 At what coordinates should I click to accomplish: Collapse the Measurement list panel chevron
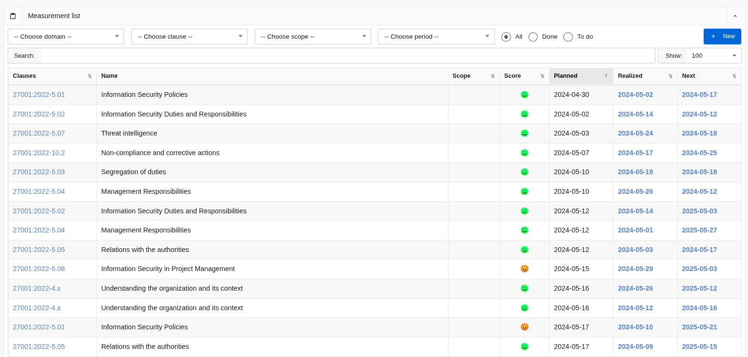pyautogui.click(x=735, y=16)
